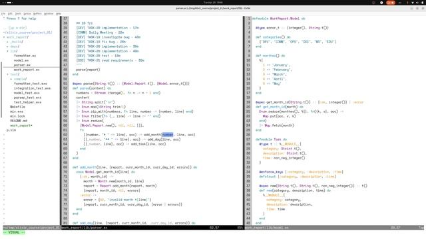Click 'parse(report)' on line 48
This screenshot has height=239, width=426.
pyautogui.click(x=88, y=70)
